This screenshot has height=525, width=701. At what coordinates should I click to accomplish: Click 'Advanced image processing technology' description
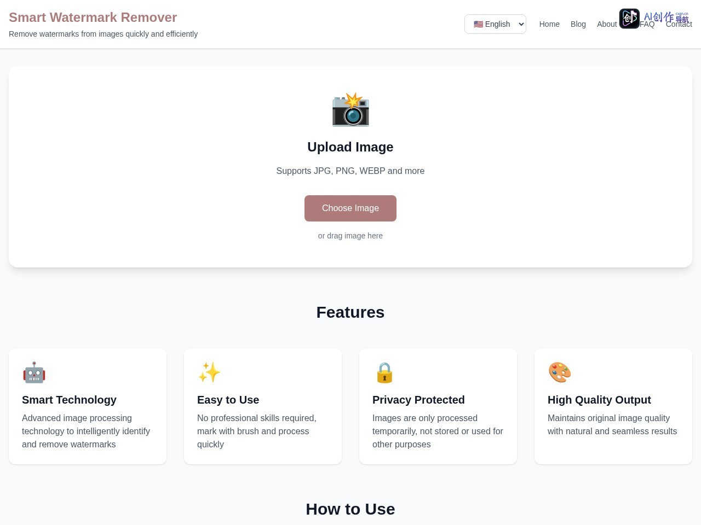click(x=86, y=431)
